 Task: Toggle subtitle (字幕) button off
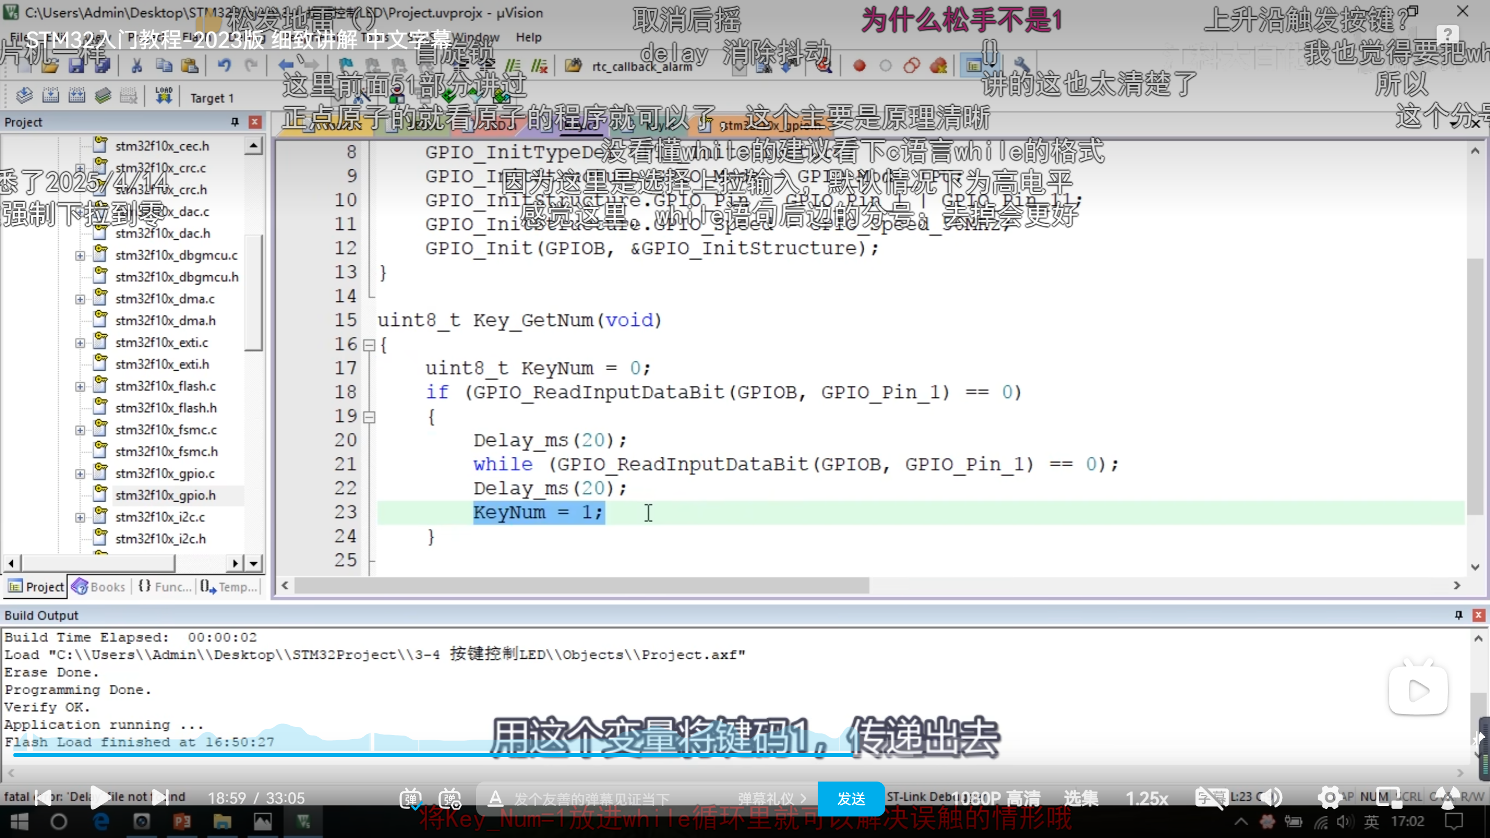1211,798
